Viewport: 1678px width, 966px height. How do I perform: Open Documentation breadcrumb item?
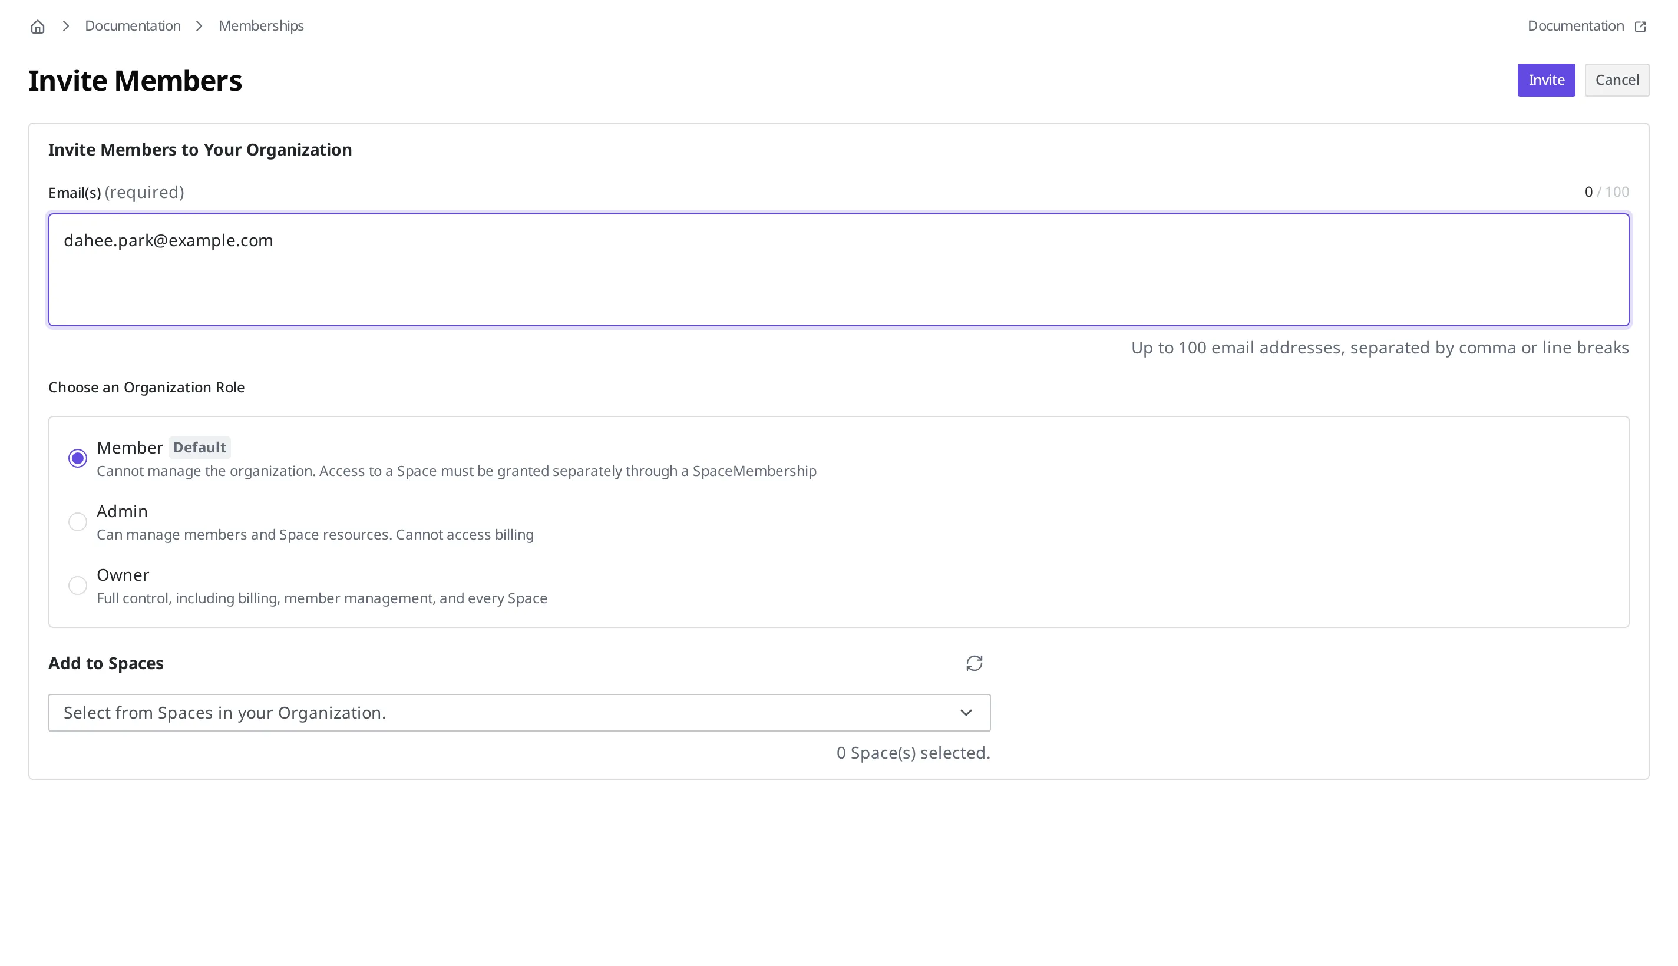pyautogui.click(x=133, y=26)
